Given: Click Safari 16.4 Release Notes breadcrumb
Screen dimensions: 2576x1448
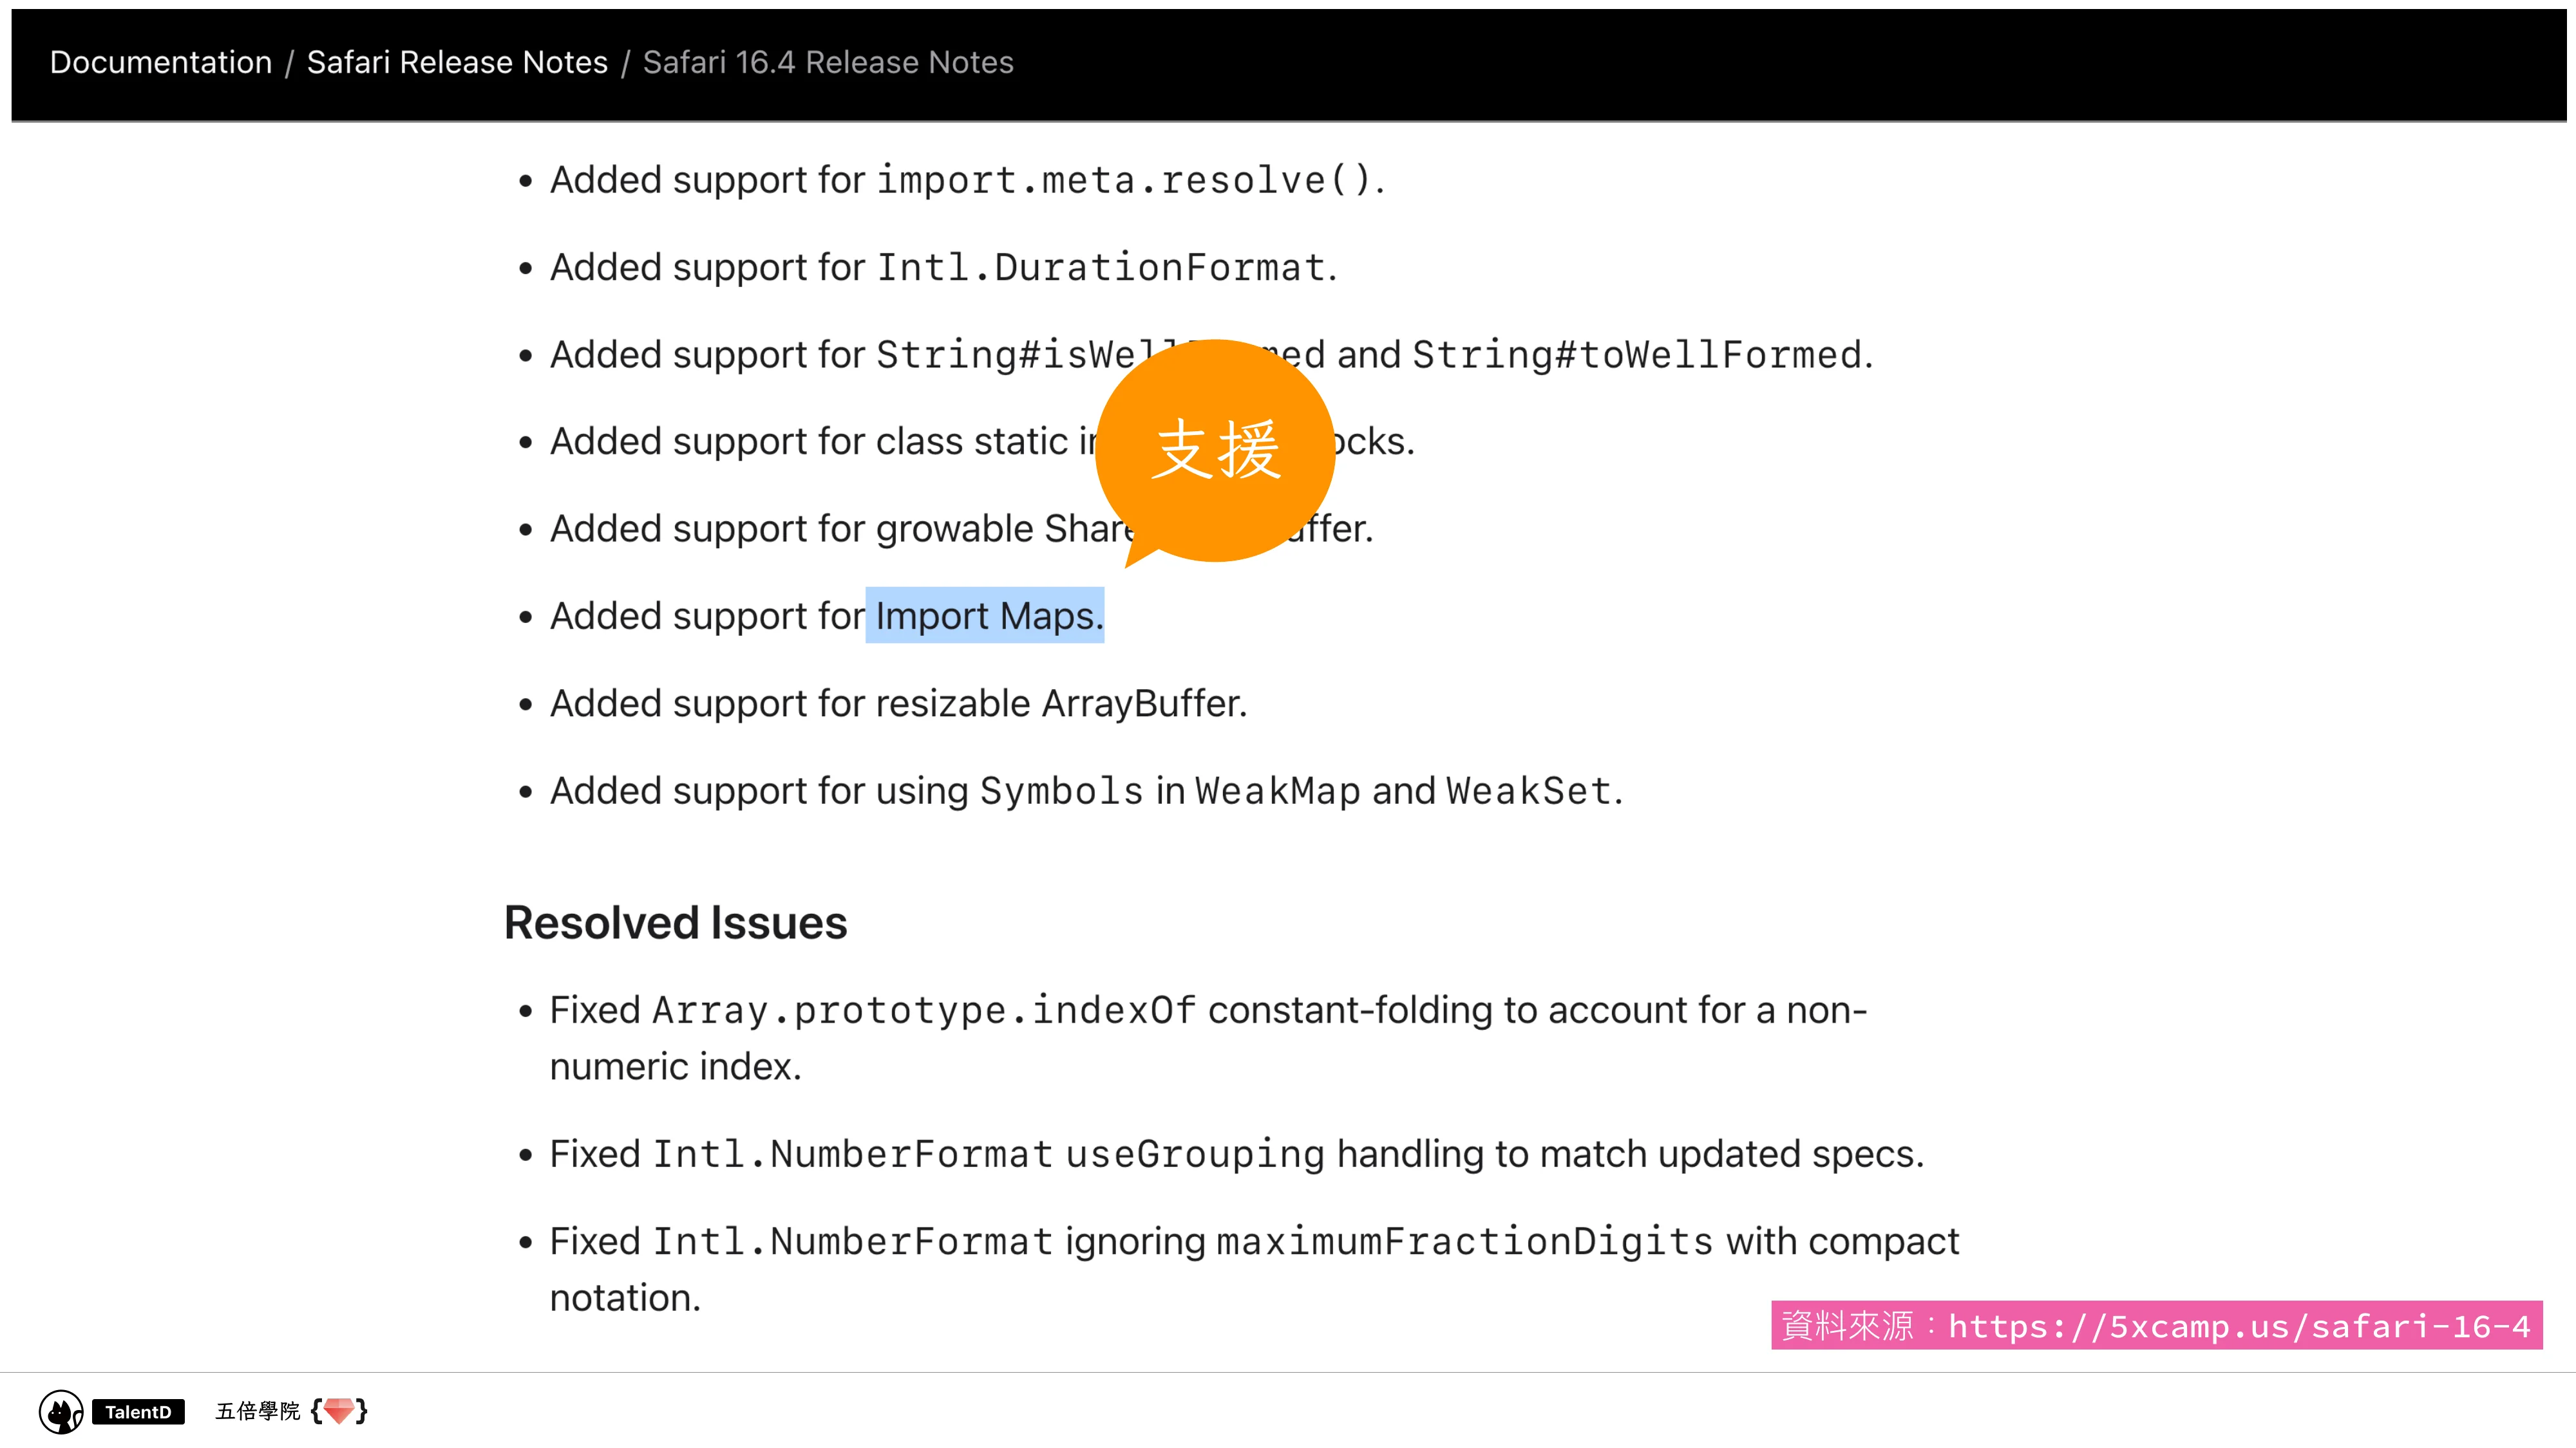Looking at the screenshot, I should click(x=828, y=62).
